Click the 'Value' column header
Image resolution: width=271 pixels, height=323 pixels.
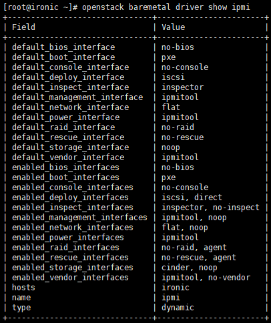(x=174, y=27)
